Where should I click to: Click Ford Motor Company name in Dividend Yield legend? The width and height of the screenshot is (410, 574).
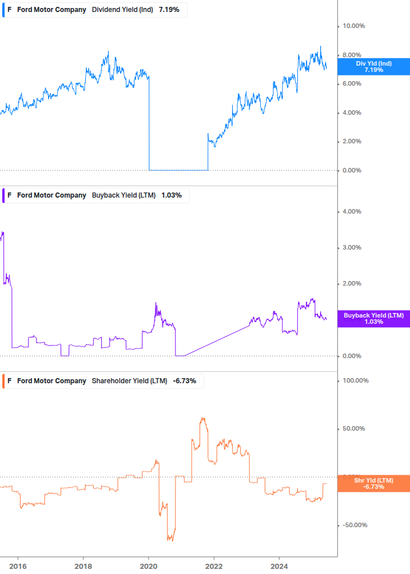pyautogui.click(x=51, y=10)
